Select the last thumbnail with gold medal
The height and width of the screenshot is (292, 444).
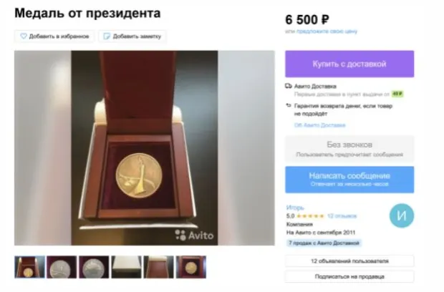coord(191,267)
